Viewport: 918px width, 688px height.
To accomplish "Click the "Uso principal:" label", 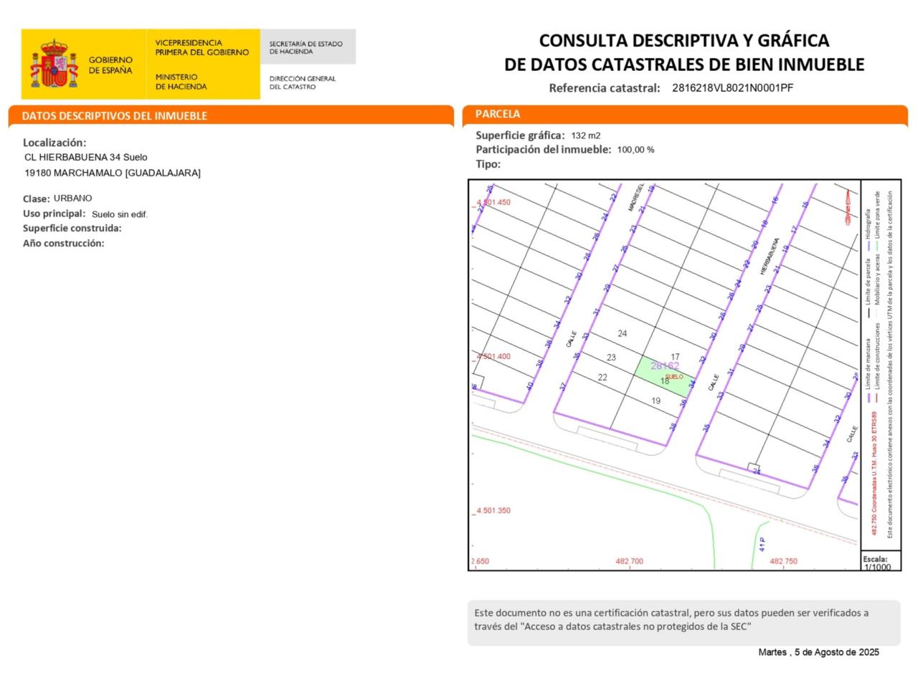I will 54,214.
